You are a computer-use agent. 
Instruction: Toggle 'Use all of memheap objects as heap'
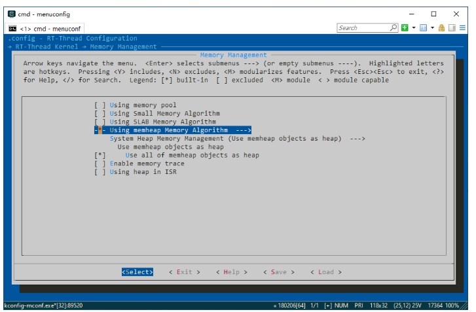pos(100,155)
